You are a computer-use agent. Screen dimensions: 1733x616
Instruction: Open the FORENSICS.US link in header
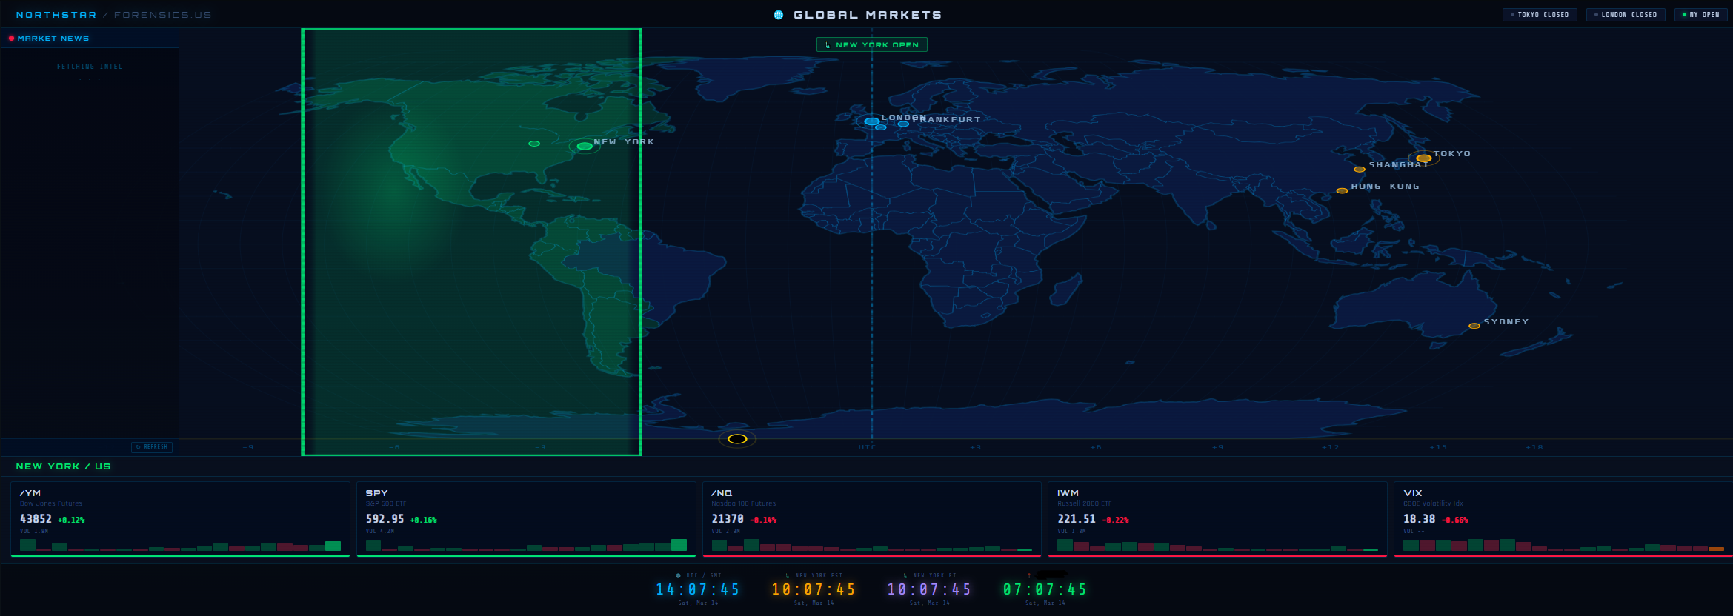(x=163, y=15)
